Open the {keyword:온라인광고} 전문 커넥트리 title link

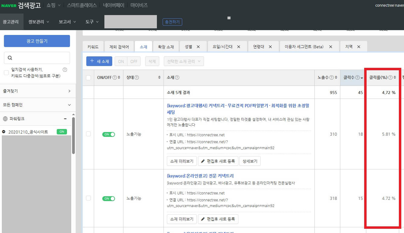[x=200, y=176]
